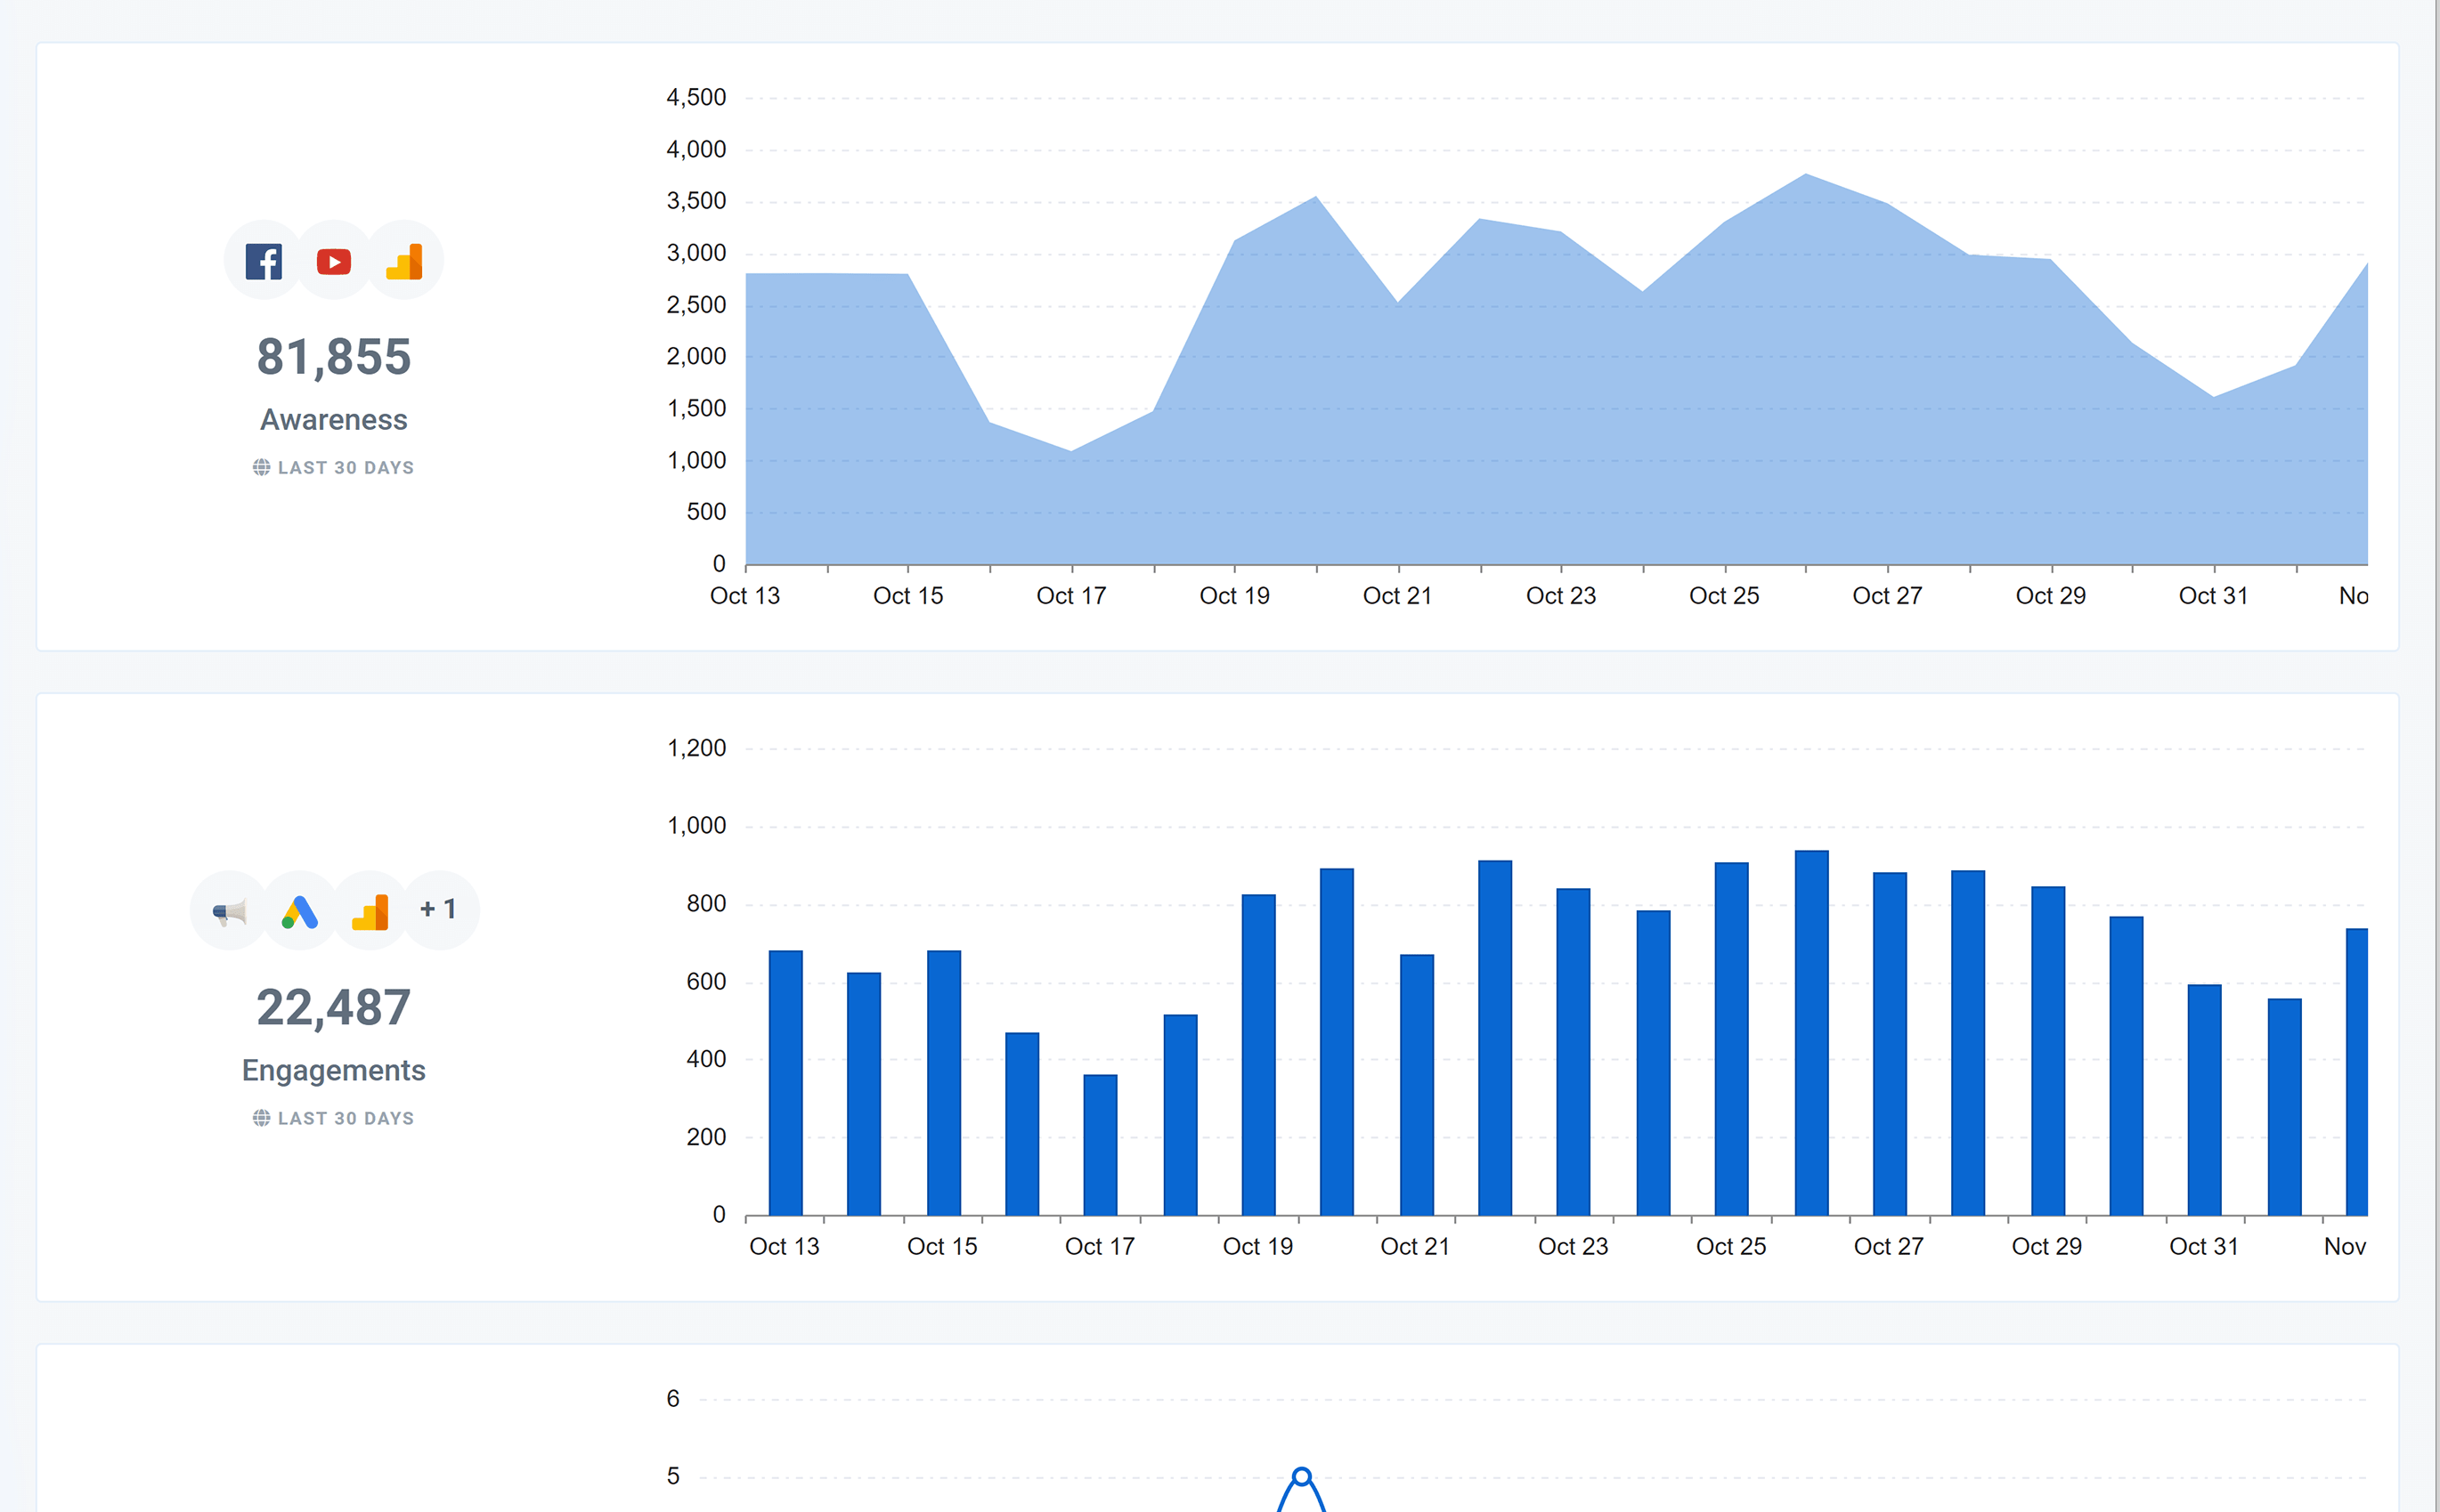Click the 3,500 y-axis label on Awareness chart

(696, 201)
